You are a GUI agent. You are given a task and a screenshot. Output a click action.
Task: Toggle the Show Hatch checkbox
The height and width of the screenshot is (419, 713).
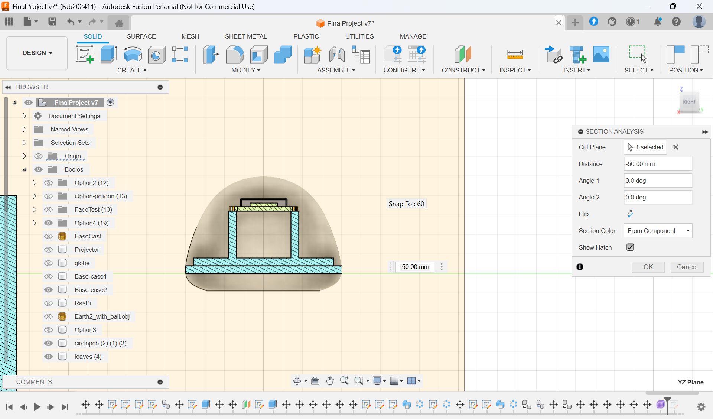pyautogui.click(x=630, y=247)
